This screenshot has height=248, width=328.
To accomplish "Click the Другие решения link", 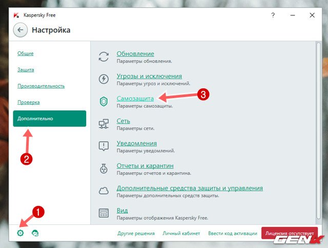I will 136,233.
